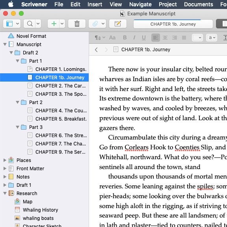Open the Aa fonts button
The width and height of the screenshot is (227, 227).
[112, 38]
